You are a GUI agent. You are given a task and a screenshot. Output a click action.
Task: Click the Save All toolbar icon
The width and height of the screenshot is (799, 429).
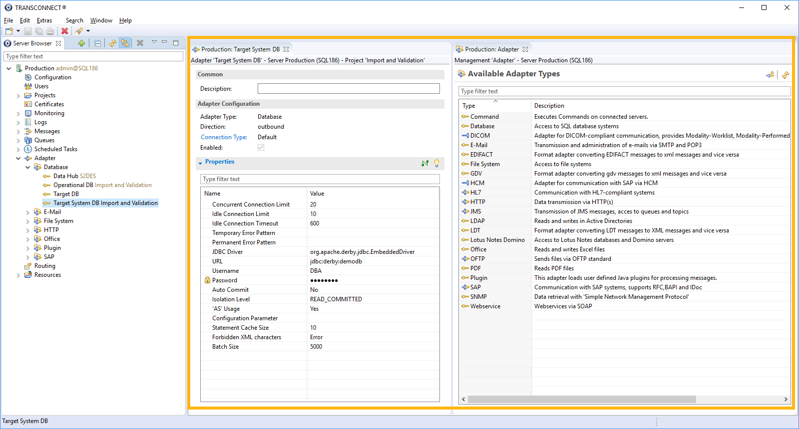[39, 31]
